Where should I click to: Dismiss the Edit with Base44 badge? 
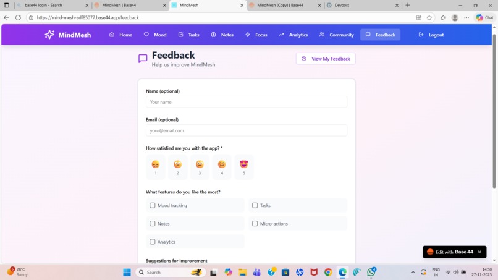point(479,252)
